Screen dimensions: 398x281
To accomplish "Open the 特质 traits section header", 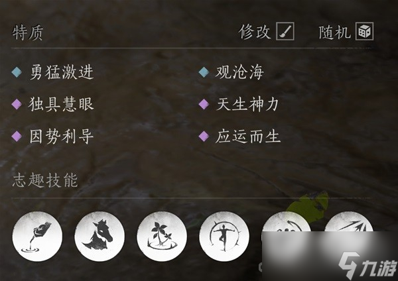I will [28, 32].
